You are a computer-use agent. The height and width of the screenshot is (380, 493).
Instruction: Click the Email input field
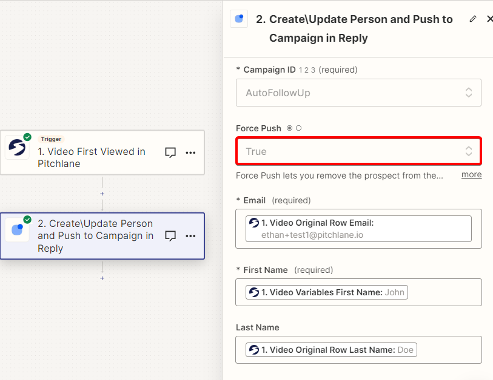pyautogui.click(x=358, y=229)
